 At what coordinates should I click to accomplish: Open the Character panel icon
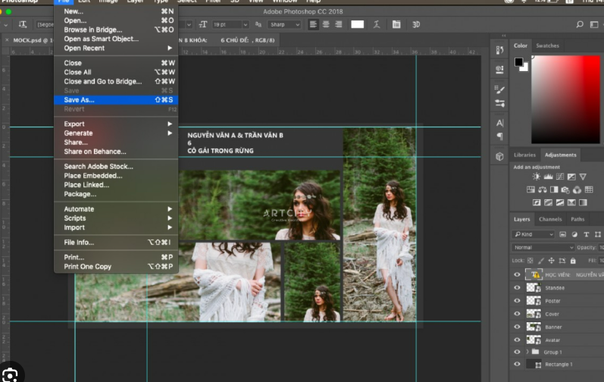pyautogui.click(x=499, y=123)
